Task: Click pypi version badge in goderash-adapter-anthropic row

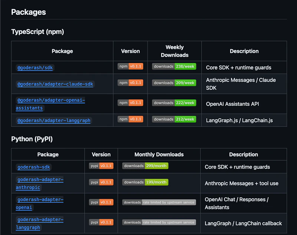Action: (101, 182)
